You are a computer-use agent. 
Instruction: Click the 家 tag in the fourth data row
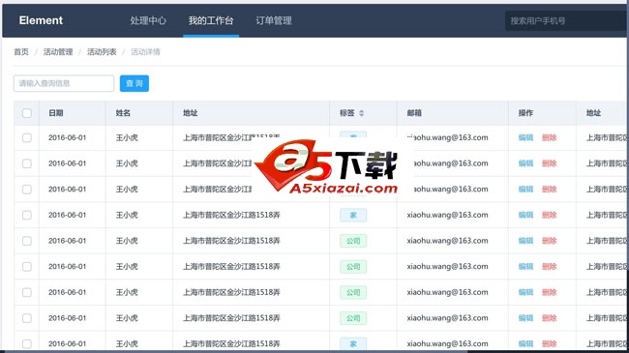pyautogui.click(x=353, y=215)
